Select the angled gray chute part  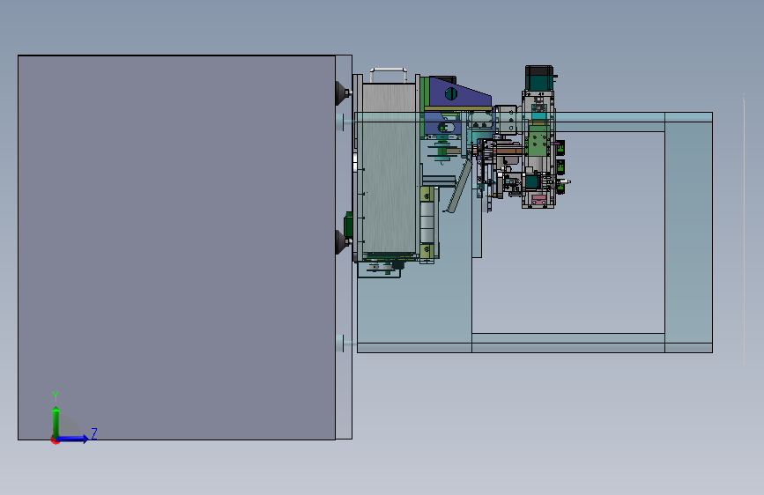pos(459,187)
